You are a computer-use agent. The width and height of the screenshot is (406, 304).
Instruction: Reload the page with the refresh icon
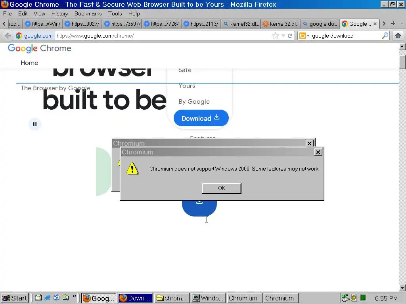290,36
